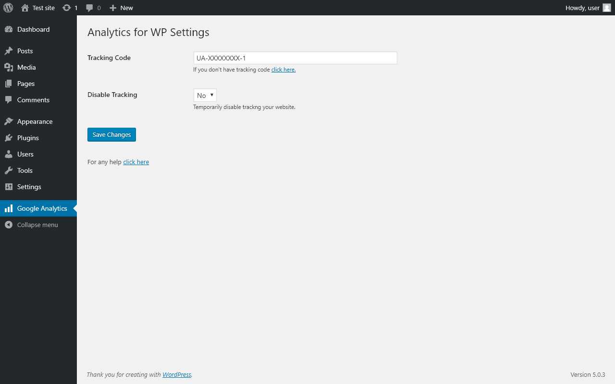Open the Users menu
The height and width of the screenshot is (384, 615).
38,154
